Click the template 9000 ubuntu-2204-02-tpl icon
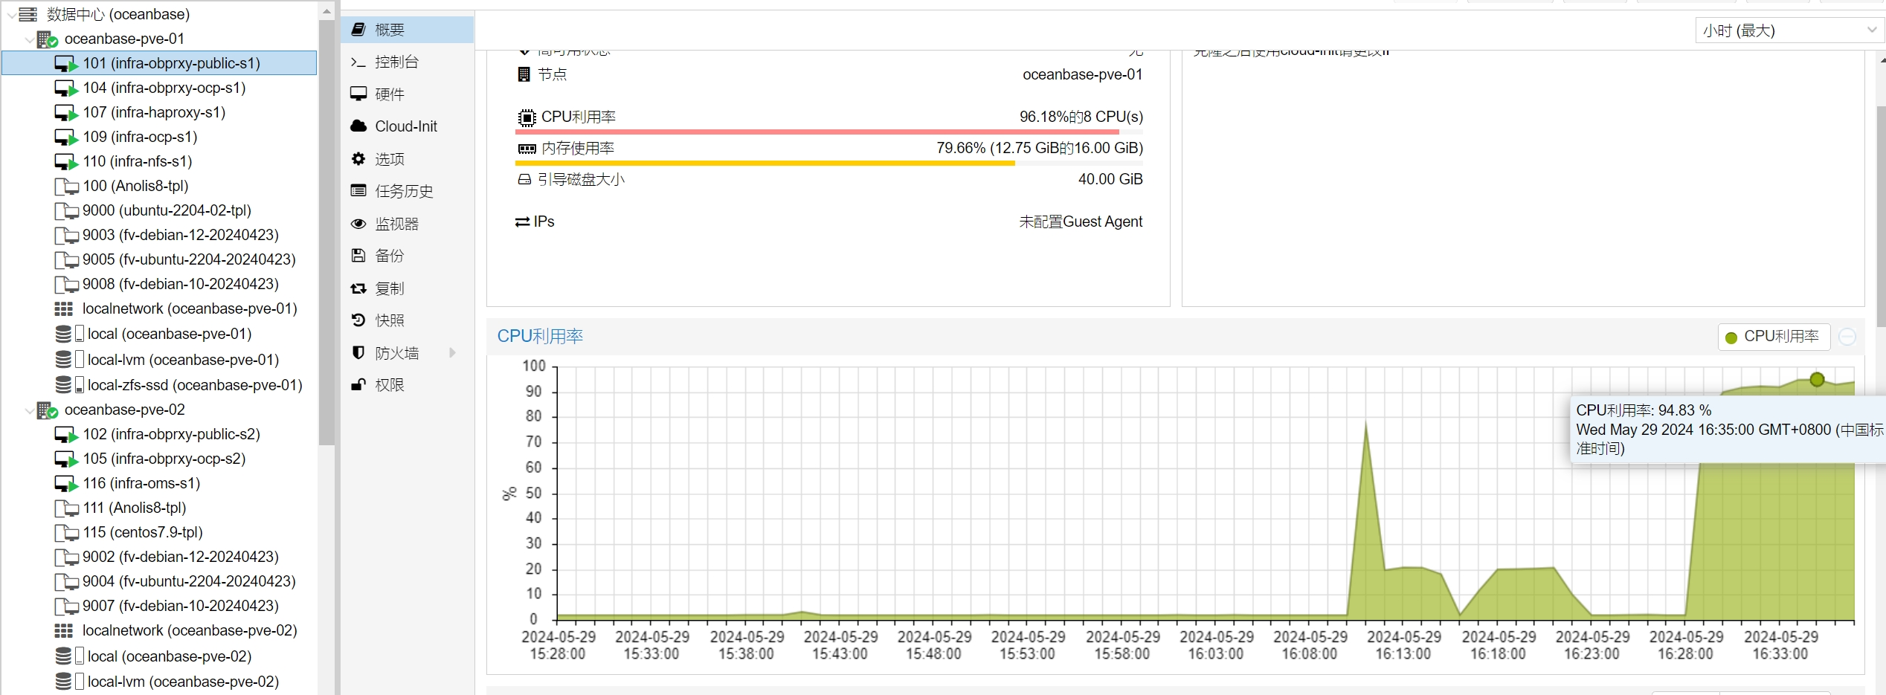 (x=66, y=210)
